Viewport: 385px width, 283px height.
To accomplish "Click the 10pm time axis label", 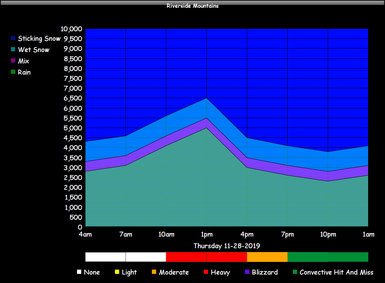I will click(x=328, y=234).
